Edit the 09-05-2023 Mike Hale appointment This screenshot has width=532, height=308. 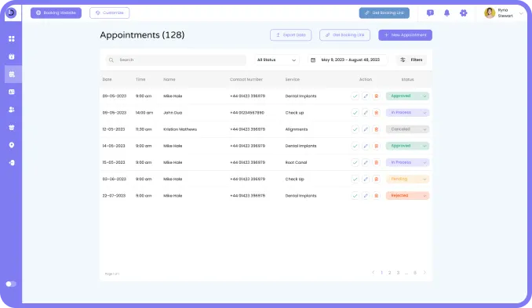[366, 96]
